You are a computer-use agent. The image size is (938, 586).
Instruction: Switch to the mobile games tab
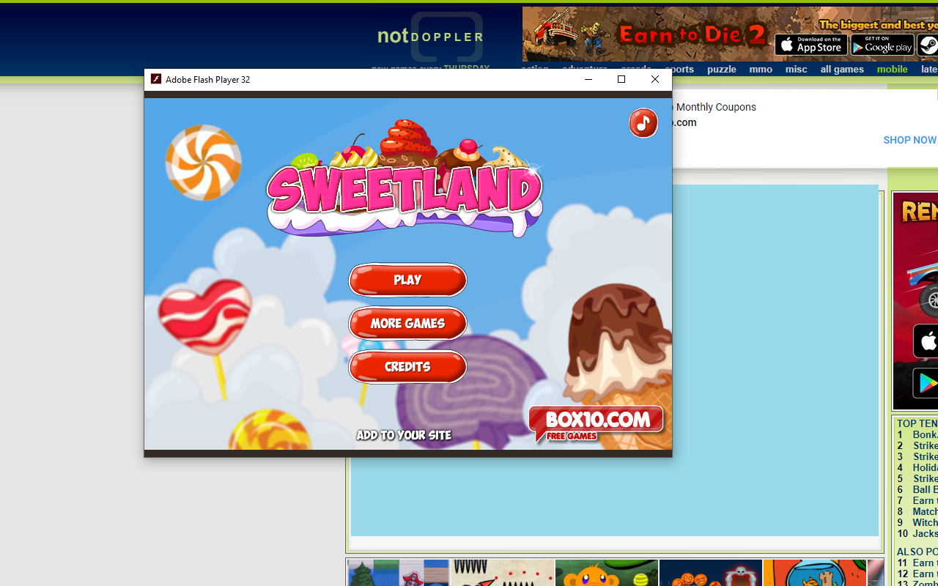click(x=893, y=70)
